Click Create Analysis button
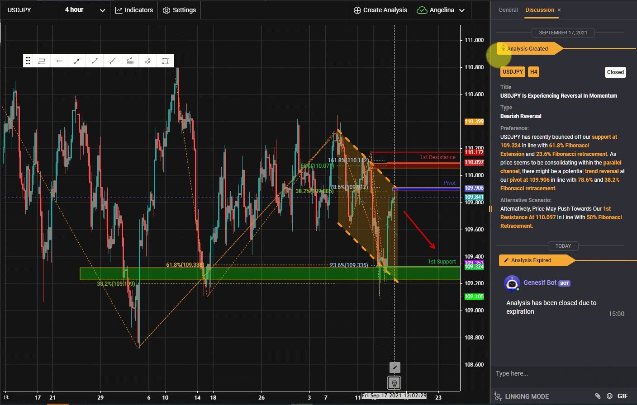The width and height of the screenshot is (637, 405). [380, 10]
